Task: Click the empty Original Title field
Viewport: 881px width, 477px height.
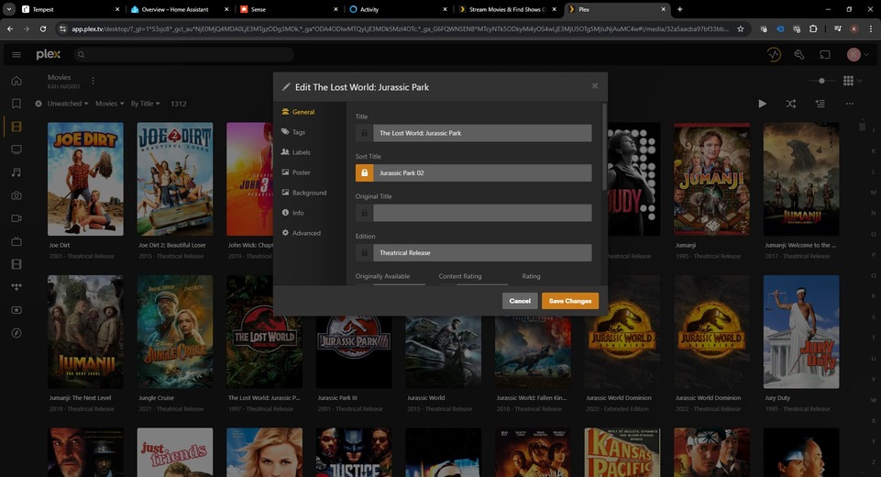Action: click(482, 213)
